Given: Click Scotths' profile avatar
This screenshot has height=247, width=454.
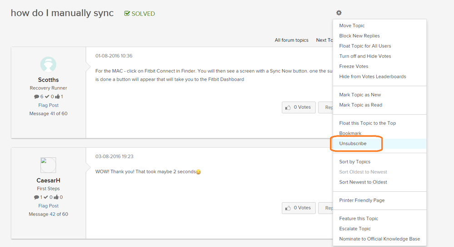Looking at the screenshot, I should [x=48, y=65].
